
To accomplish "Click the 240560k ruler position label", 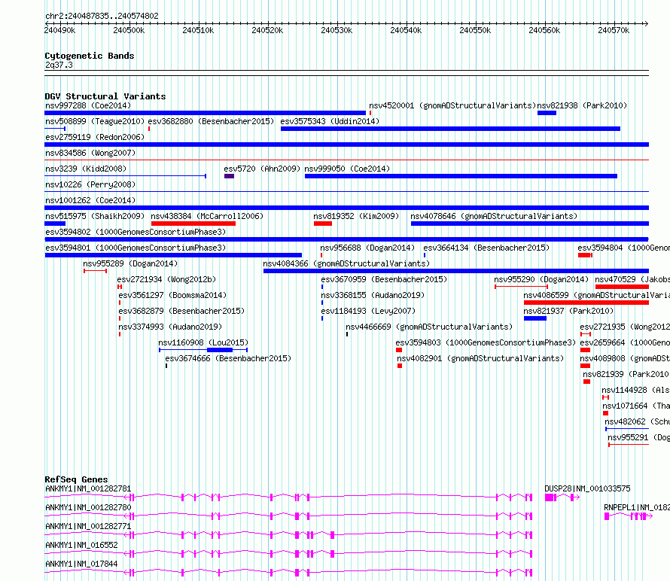I will 544,30.
